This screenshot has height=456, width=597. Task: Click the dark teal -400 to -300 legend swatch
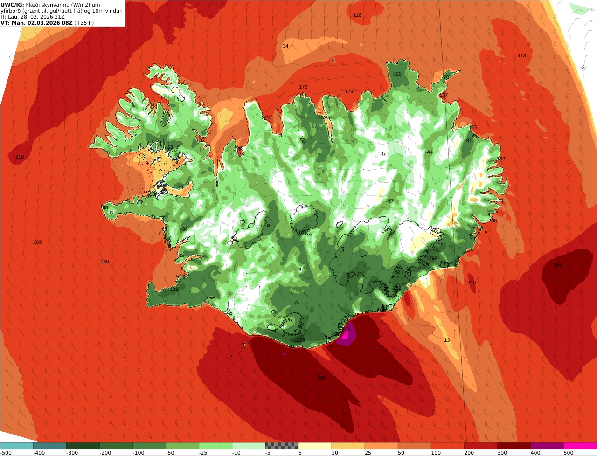click(50, 446)
